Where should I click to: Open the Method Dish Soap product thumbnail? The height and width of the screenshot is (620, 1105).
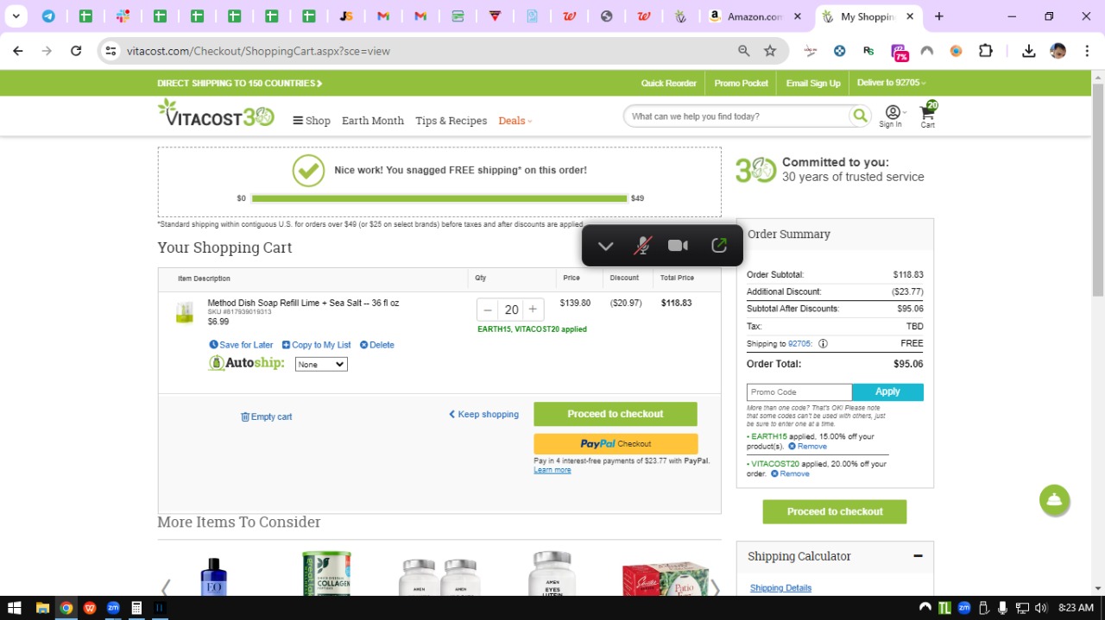pos(184,312)
